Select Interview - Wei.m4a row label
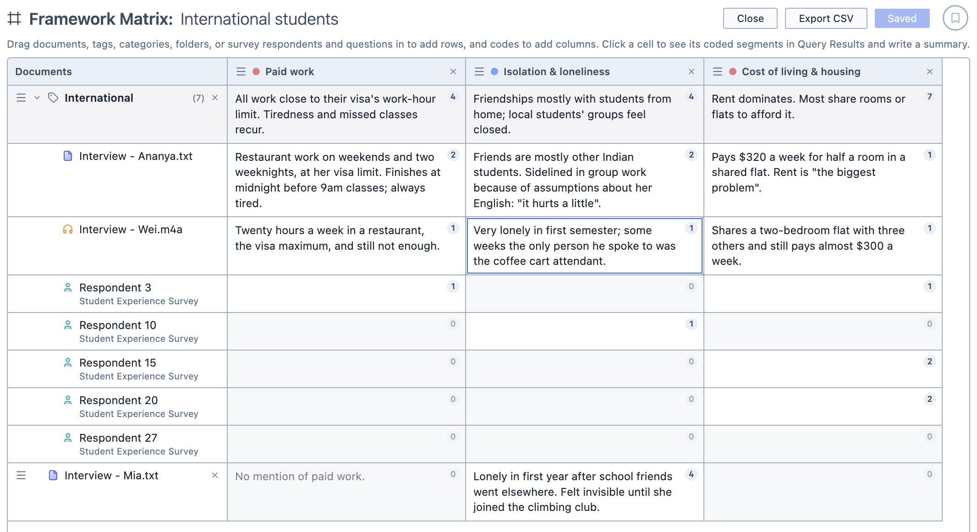Viewport: 977px width, 532px height. pos(131,229)
